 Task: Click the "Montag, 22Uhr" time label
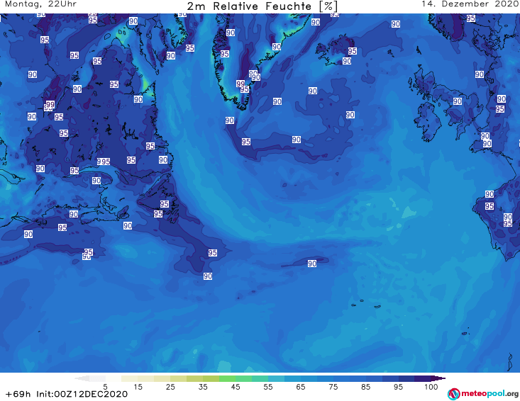tap(40, 4)
